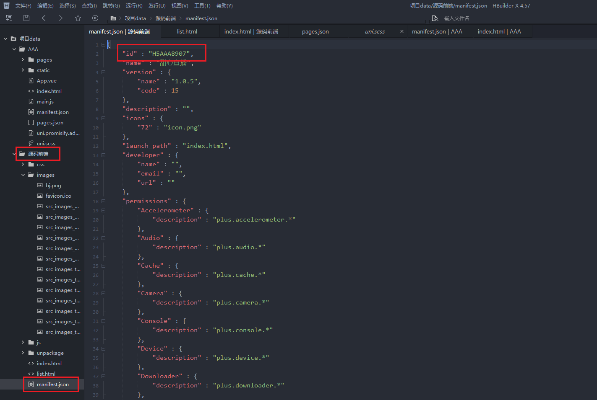Select favicon.ico in images folder
Viewport: 597px width, 400px height.
(58, 196)
